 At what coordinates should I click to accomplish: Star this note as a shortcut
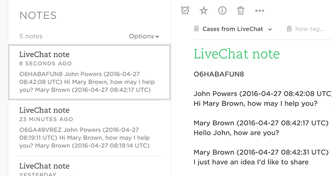203,10
